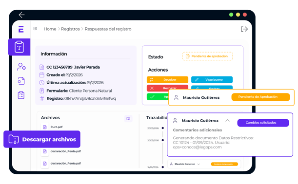Click the Visto bueno button

[212, 80]
